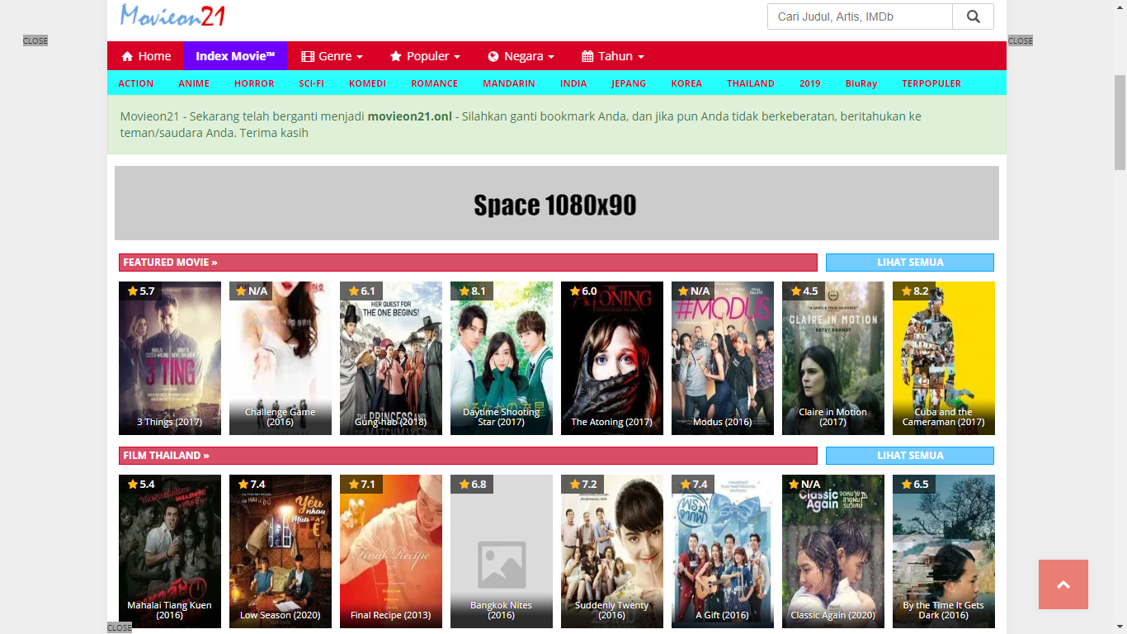Image resolution: width=1127 pixels, height=634 pixels.
Task: Click the top-left CLOSE ad button
Action: coord(35,40)
